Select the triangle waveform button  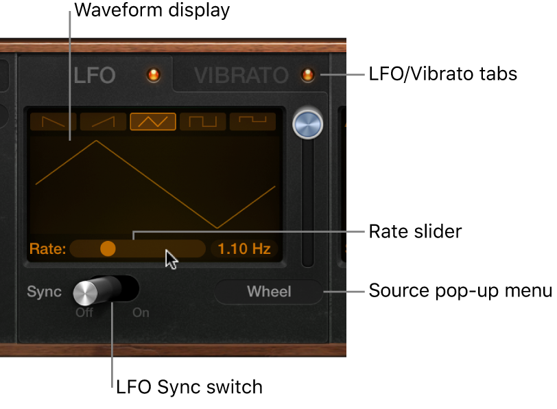point(153,121)
